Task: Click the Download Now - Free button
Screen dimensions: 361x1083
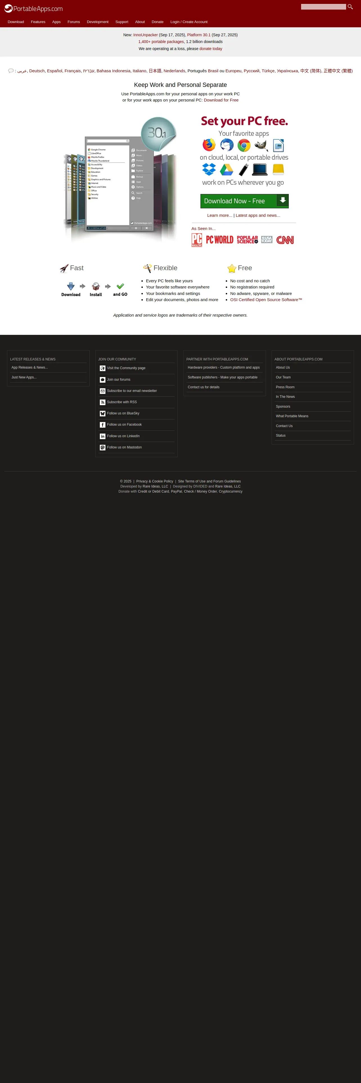Action: click(245, 201)
